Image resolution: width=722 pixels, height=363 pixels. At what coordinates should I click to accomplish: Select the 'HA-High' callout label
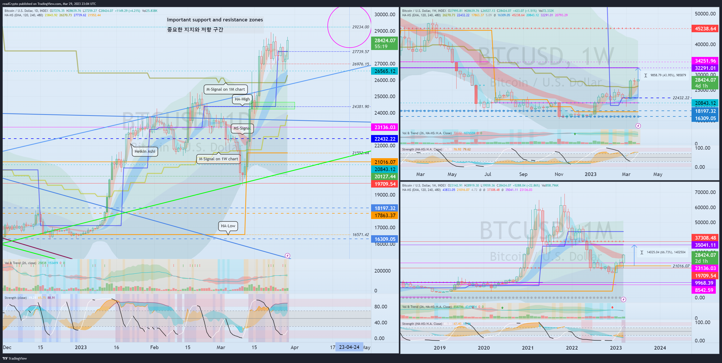coord(242,99)
